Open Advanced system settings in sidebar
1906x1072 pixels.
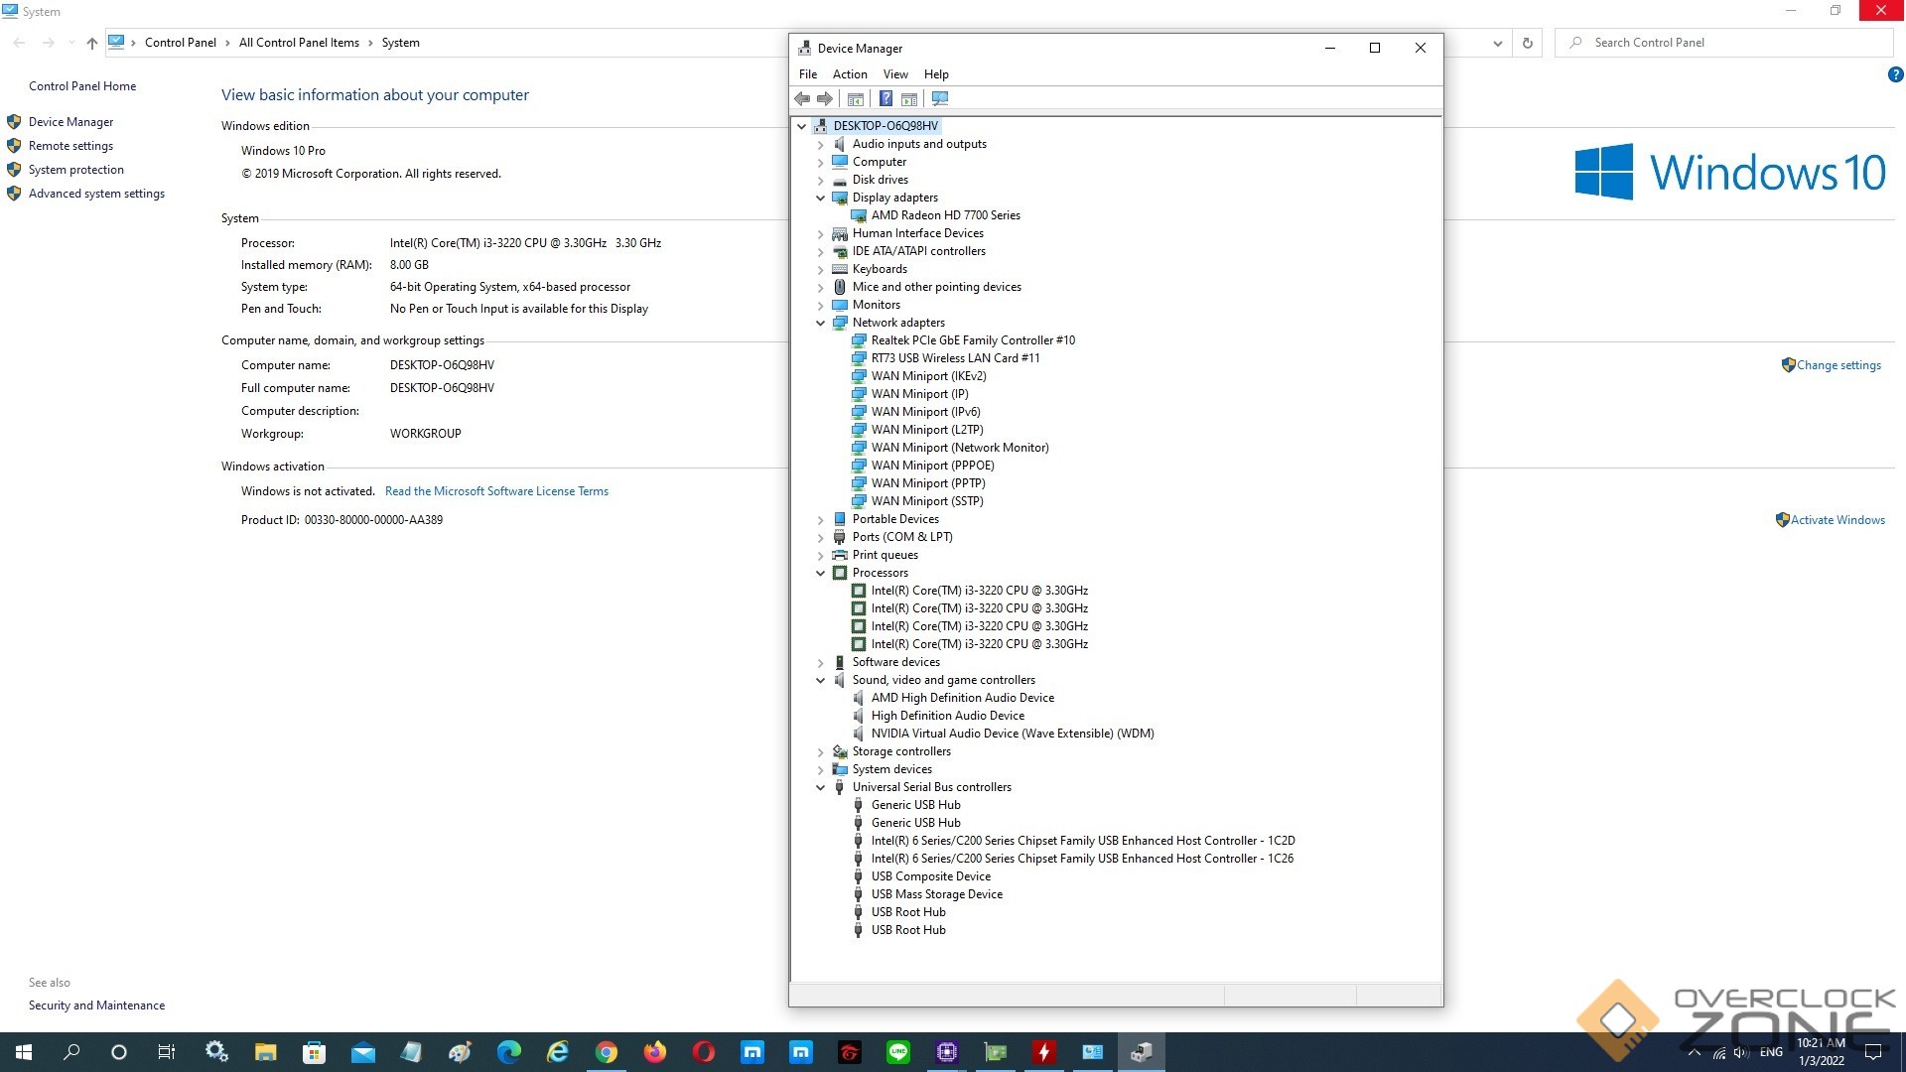click(x=96, y=194)
